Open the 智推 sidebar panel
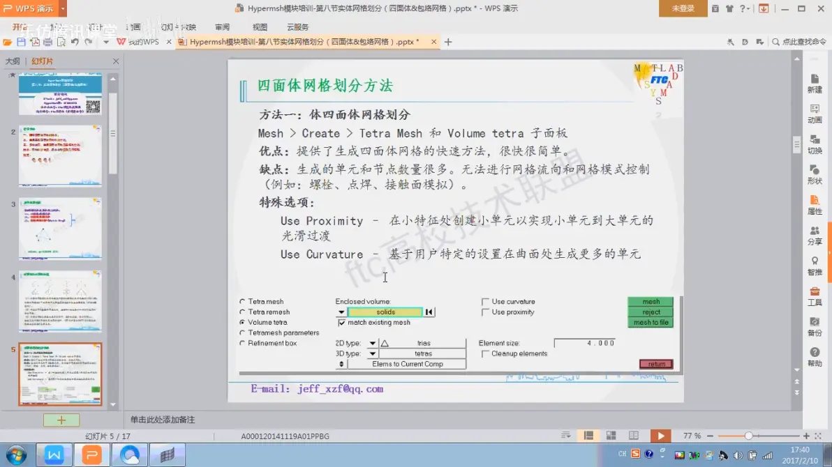832x467 pixels. click(x=815, y=266)
